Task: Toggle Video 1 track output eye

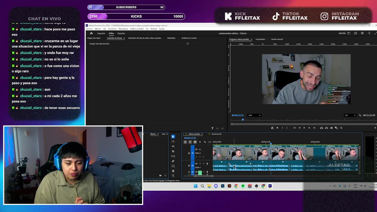Action: click(x=200, y=149)
